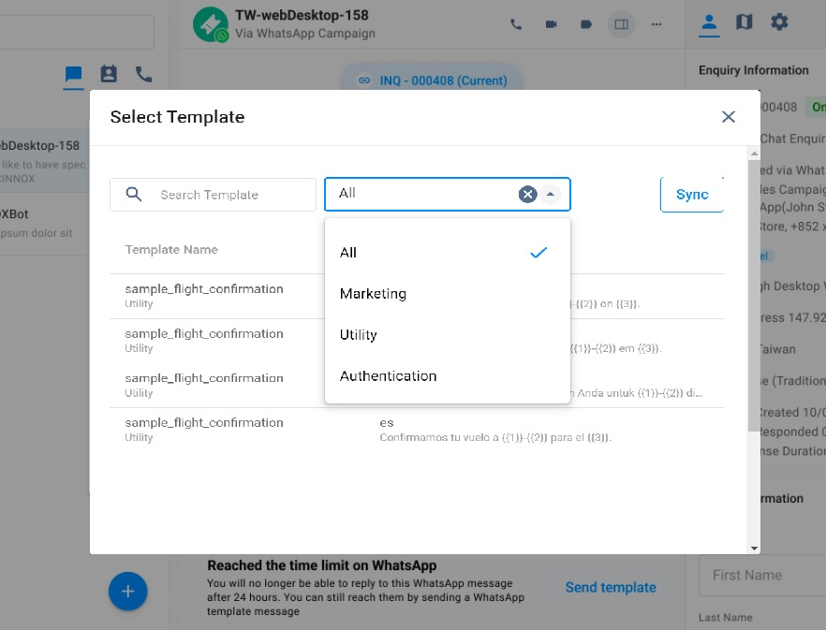
Task: Switch to the chat messages tab icon
Action: pyautogui.click(x=73, y=74)
